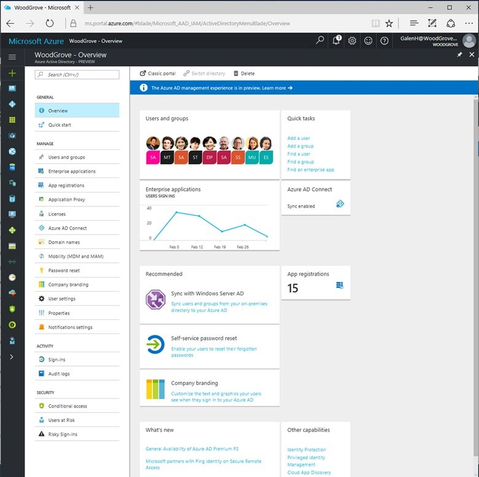Open App registrations menu item

pos(77,185)
